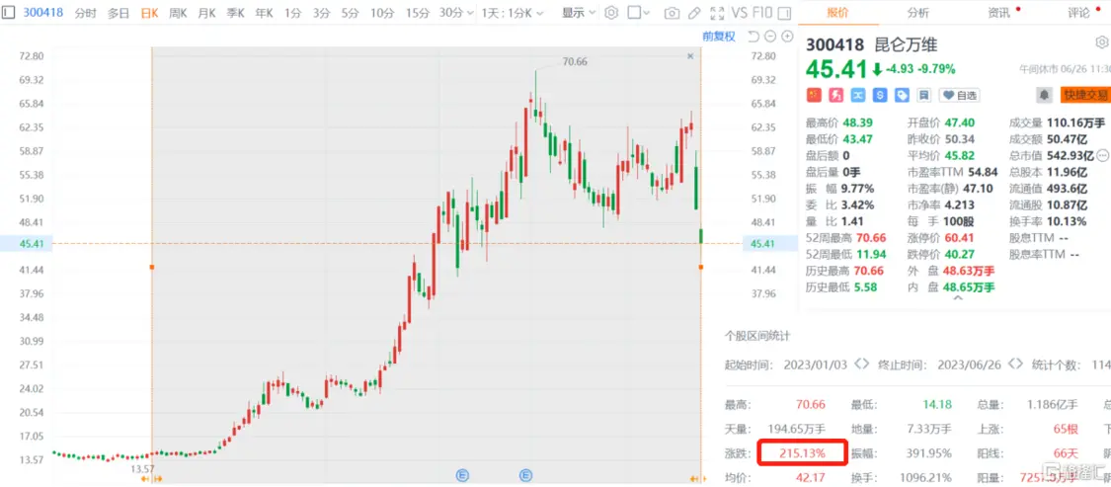Click the undo arrow icon below toolbar
Image resolution: width=1111 pixels, height=487 pixels.
[752, 36]
